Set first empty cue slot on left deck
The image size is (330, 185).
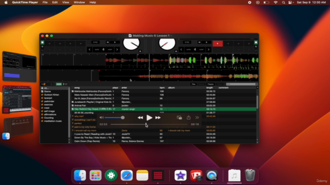[x=49, y=44]
